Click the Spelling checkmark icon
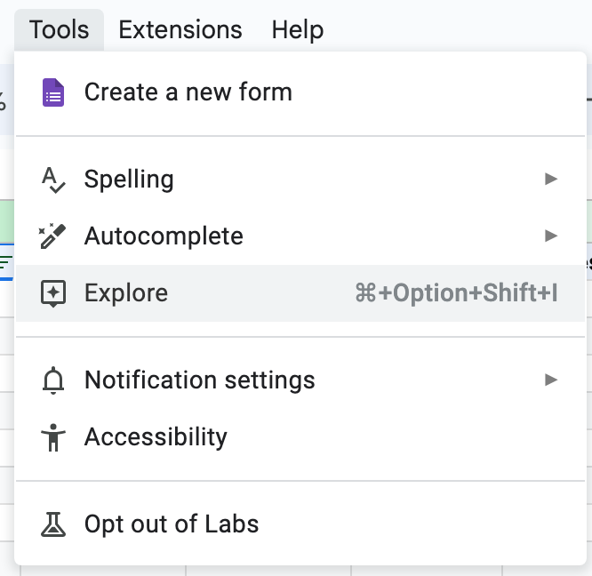The height and width of the screenshot is (576, 592). pos(53,180)
